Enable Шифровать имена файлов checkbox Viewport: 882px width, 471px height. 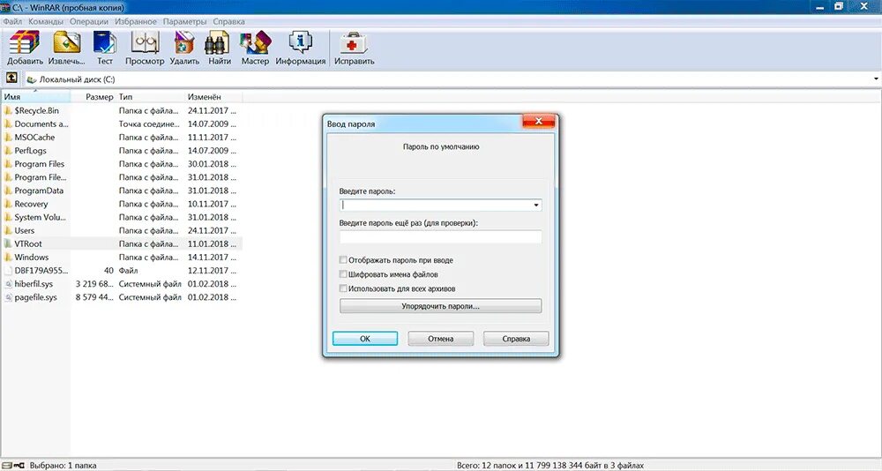click(x=343, y=274)
